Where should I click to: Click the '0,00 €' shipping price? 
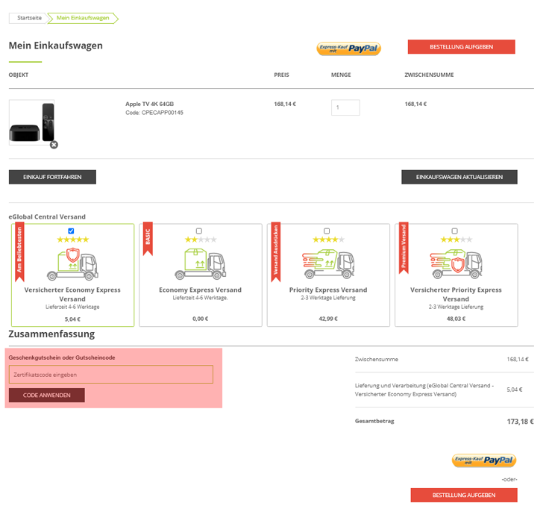click(201, 319)
